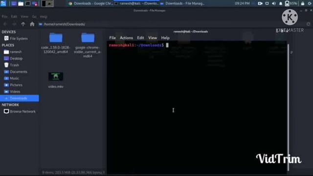Screen dimensions: 313x176
Task: Switch to the ramesh@kali terminal taskbar button
Action: 137,3
